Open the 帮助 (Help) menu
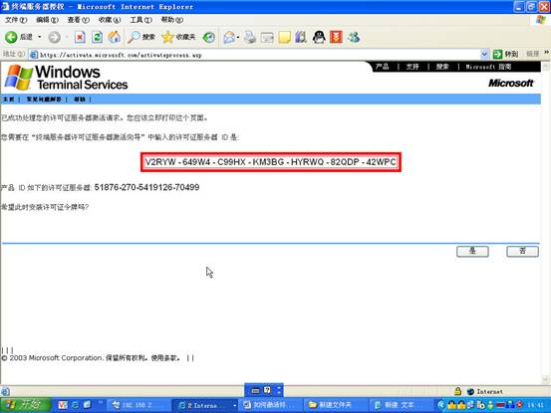This screenshot has width=551, height=413. [172, 20]
